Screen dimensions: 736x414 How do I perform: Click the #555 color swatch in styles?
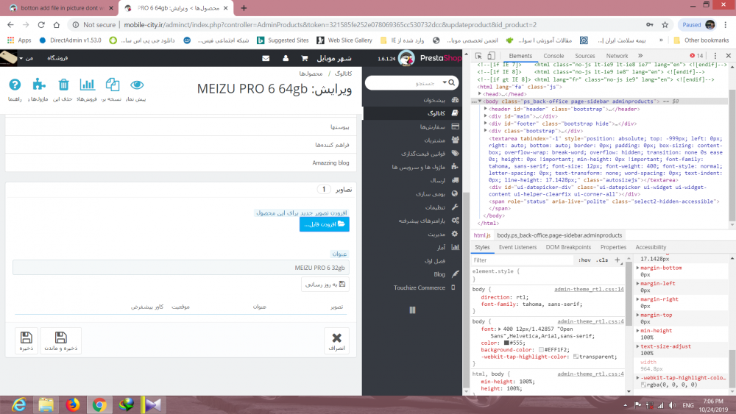click(x=506, y=343)
